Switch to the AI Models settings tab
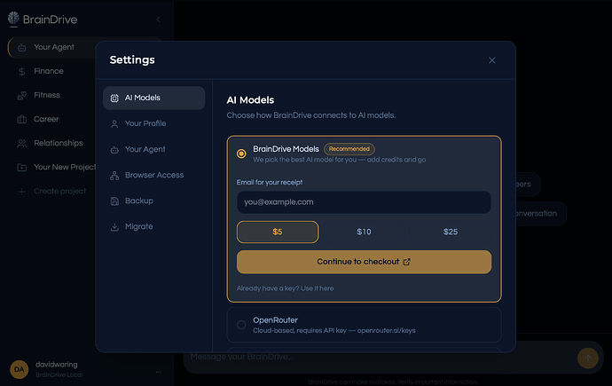612x386 pixels. 153,98
